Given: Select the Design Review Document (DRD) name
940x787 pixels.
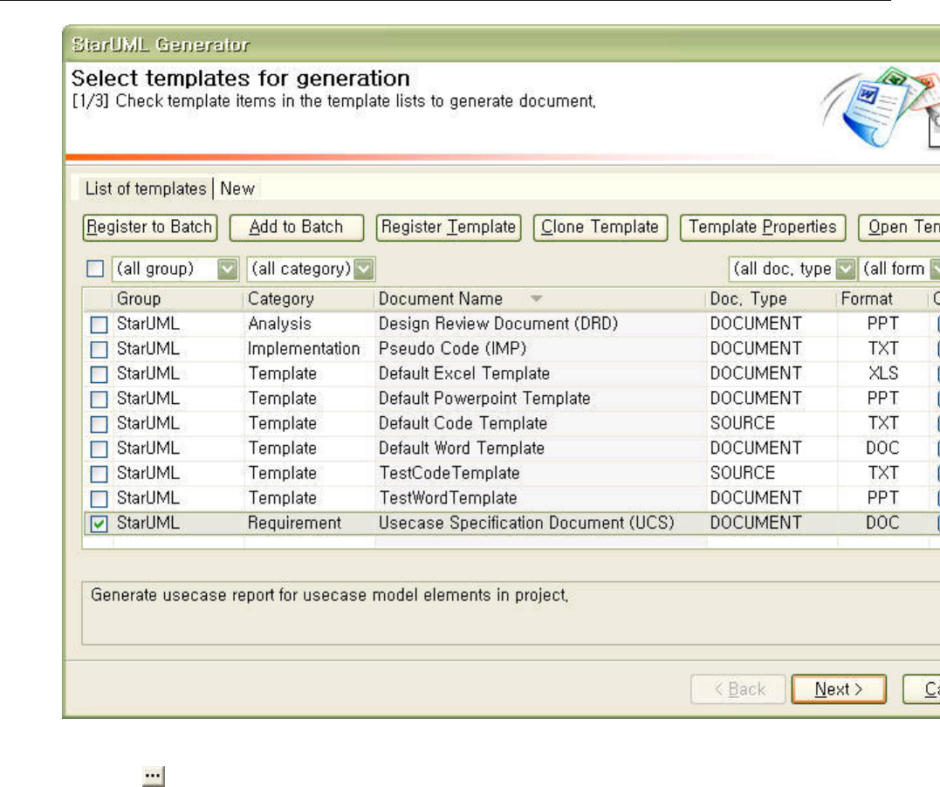Looking at the screenshot, I should coord(498,324).
